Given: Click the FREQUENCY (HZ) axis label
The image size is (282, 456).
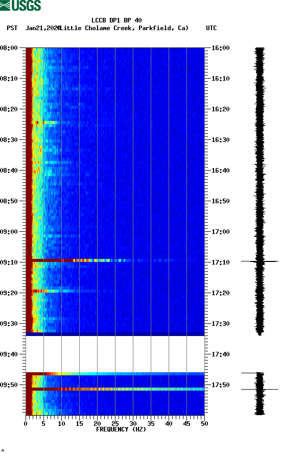Looking at the screenshot, I should coord(121,429).
